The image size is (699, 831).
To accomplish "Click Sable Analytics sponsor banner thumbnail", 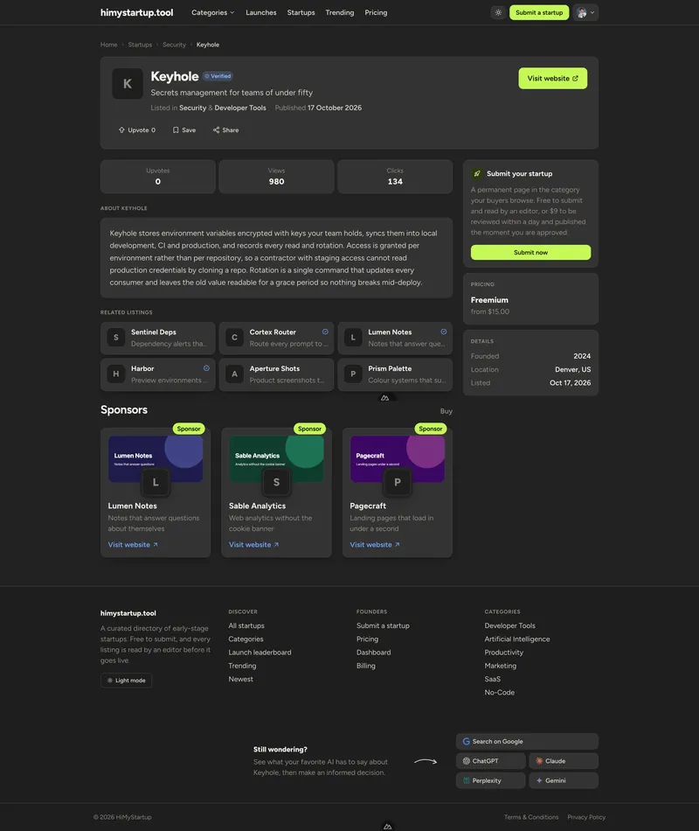I will pos(276,459).
